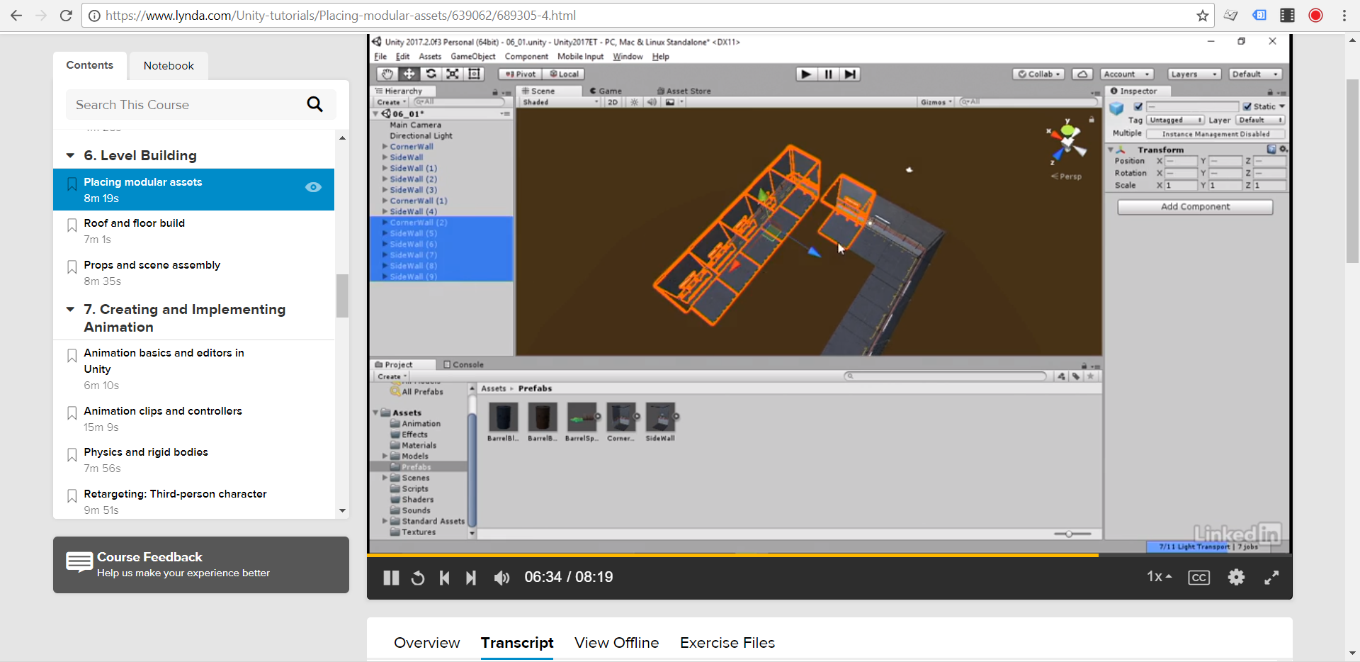1360x662 pixels.
Task: Bookmark Roof and floor build lesson
Action: (x=72, y=225)
